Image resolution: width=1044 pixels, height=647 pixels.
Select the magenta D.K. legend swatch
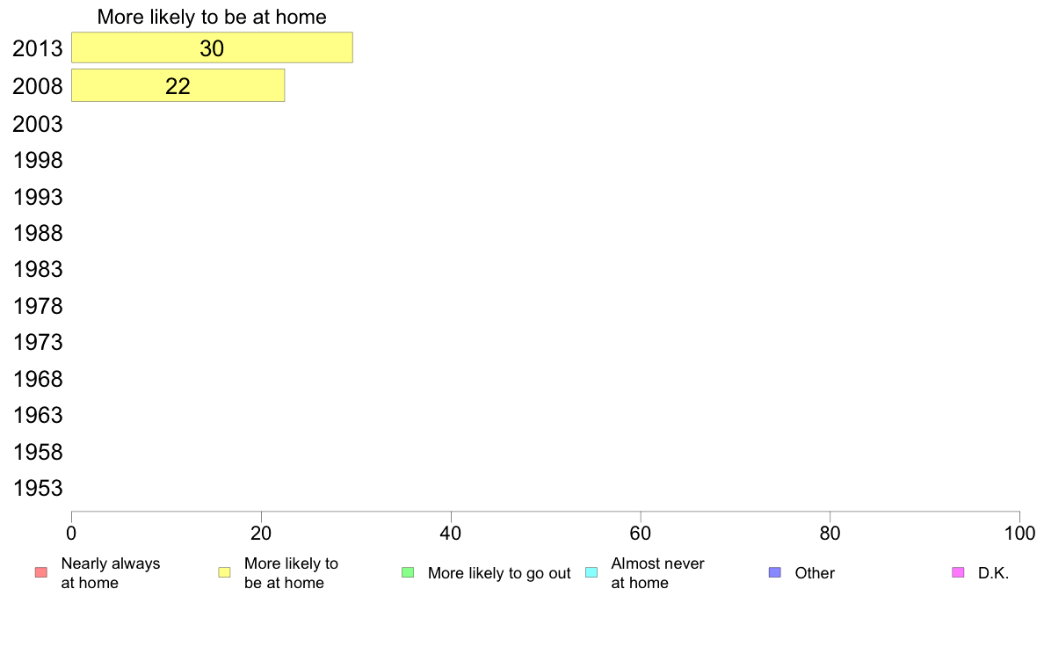click(x=958, y=572)
